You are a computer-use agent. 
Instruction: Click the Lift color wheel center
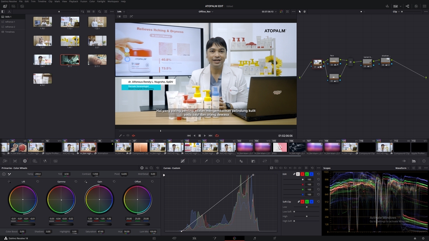pyautogui.click(x=23, y=199)
